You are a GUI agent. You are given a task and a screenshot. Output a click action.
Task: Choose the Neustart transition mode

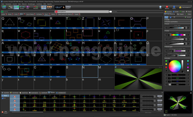point(22,7)
